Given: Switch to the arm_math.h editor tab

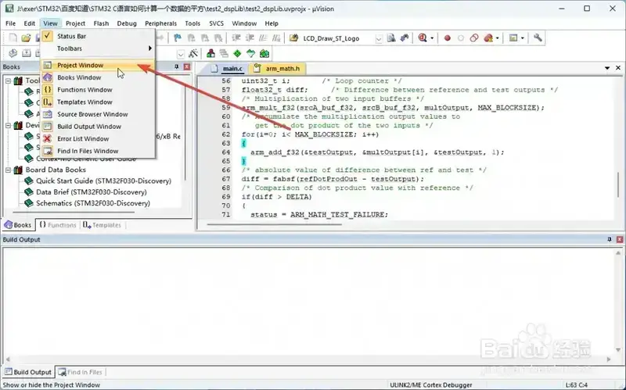Looking at the screenshot, I should pos(281,69).
